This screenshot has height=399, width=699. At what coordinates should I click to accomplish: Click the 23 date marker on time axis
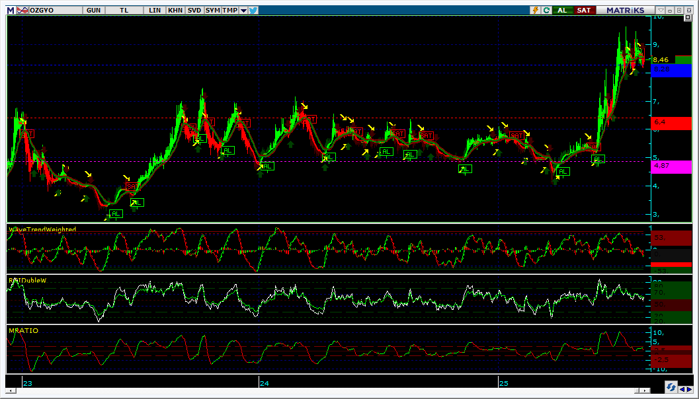click(x=28, y=383)
